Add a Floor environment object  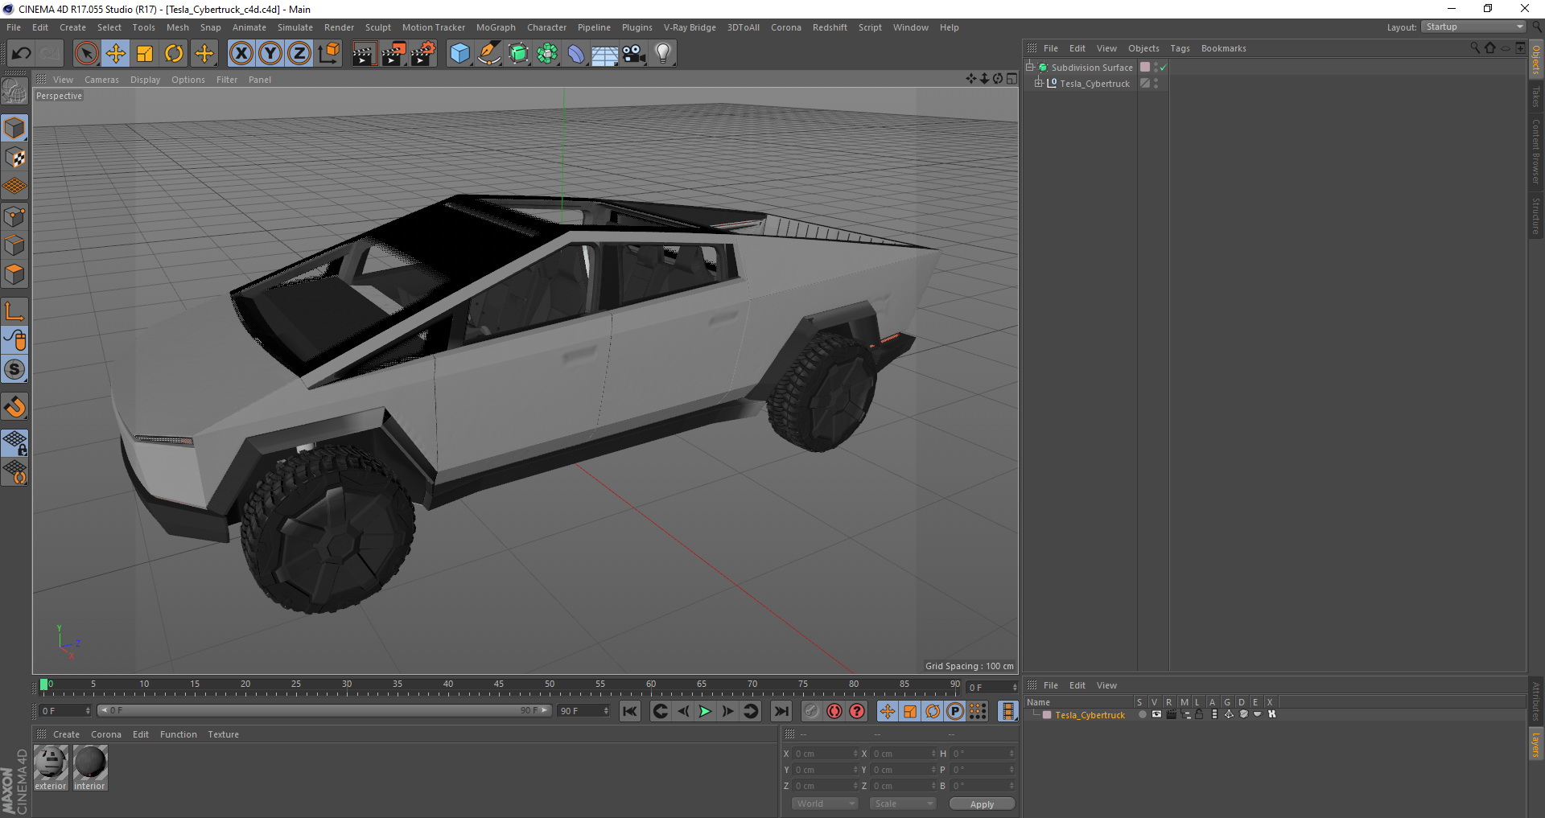(605, 54)
